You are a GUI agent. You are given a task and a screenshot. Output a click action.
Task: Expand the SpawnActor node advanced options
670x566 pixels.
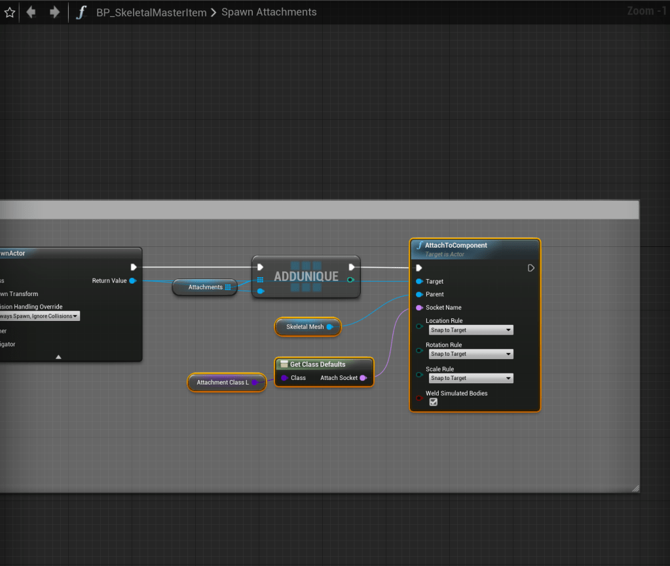tap(58, 357)
